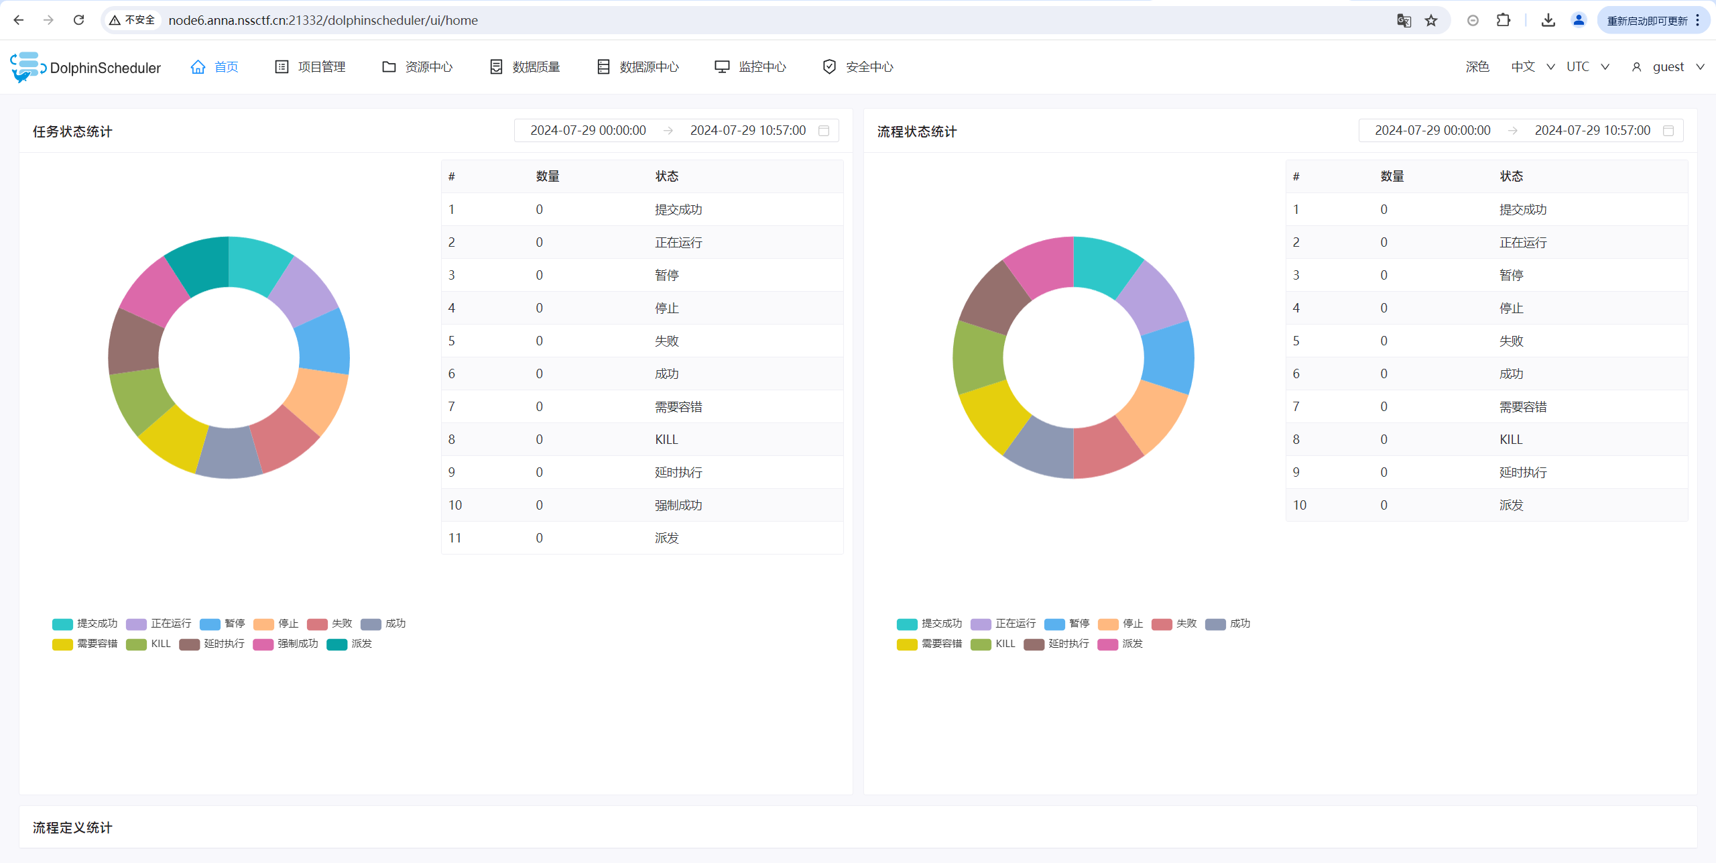Click the translate page icon
Image resolution: width=1716 pixels, height=863 pixels.
tap(1404, 20)
